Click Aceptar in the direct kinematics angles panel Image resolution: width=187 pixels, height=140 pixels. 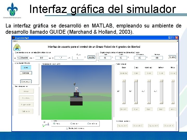pos(172,57)
